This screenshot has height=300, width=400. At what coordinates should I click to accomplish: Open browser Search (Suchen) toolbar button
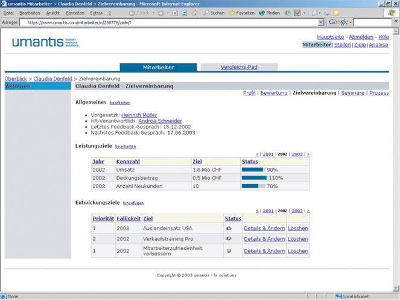[x=214, y=13]
